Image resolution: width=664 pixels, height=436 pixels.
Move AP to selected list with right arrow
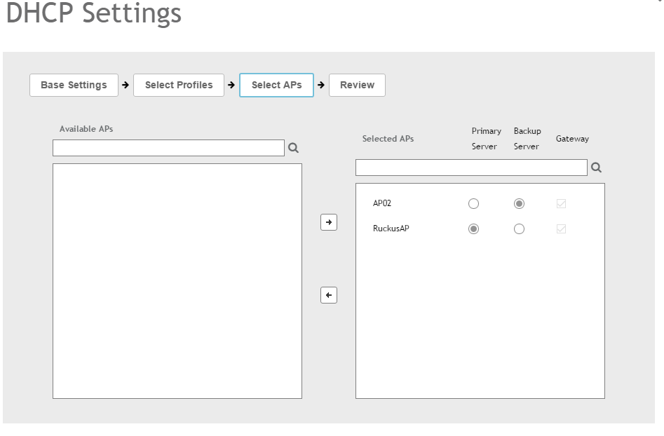(x=329, y=222)
